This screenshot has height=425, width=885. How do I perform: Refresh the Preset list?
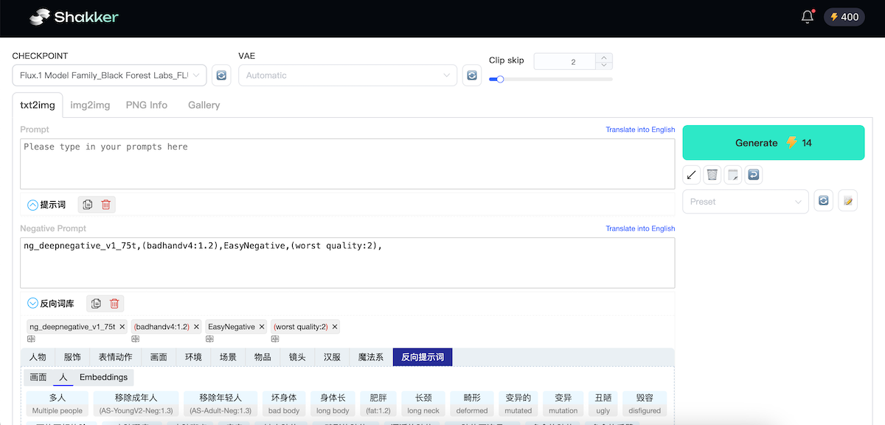point(823,201)
